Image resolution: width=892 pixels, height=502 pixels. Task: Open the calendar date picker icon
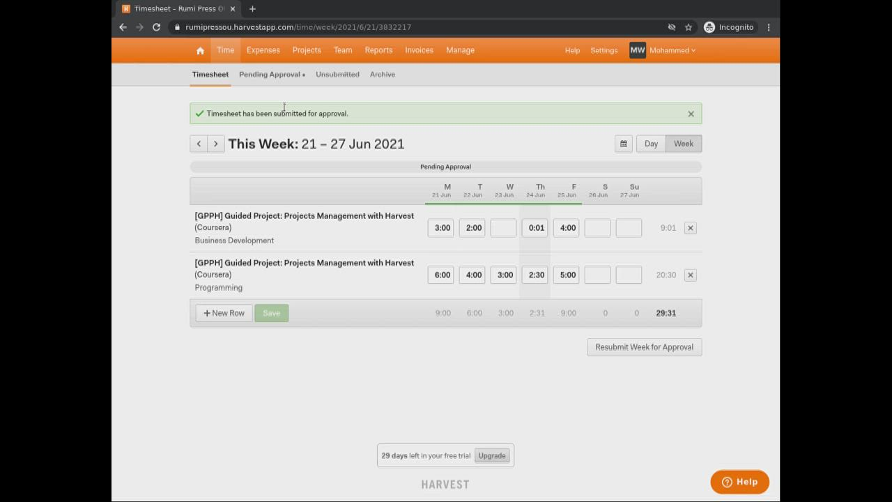[x=624, y=144]
